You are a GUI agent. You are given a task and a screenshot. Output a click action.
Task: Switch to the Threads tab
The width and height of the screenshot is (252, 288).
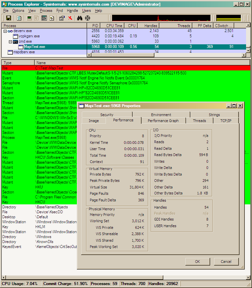pos(199,121)
